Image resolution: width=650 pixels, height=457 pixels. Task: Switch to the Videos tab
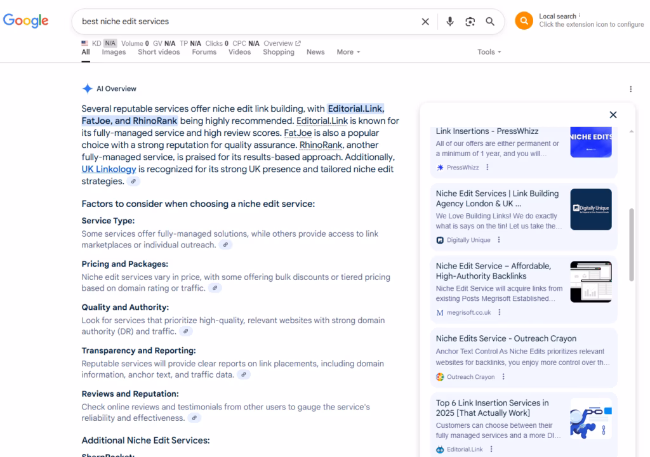pos(239,52)
